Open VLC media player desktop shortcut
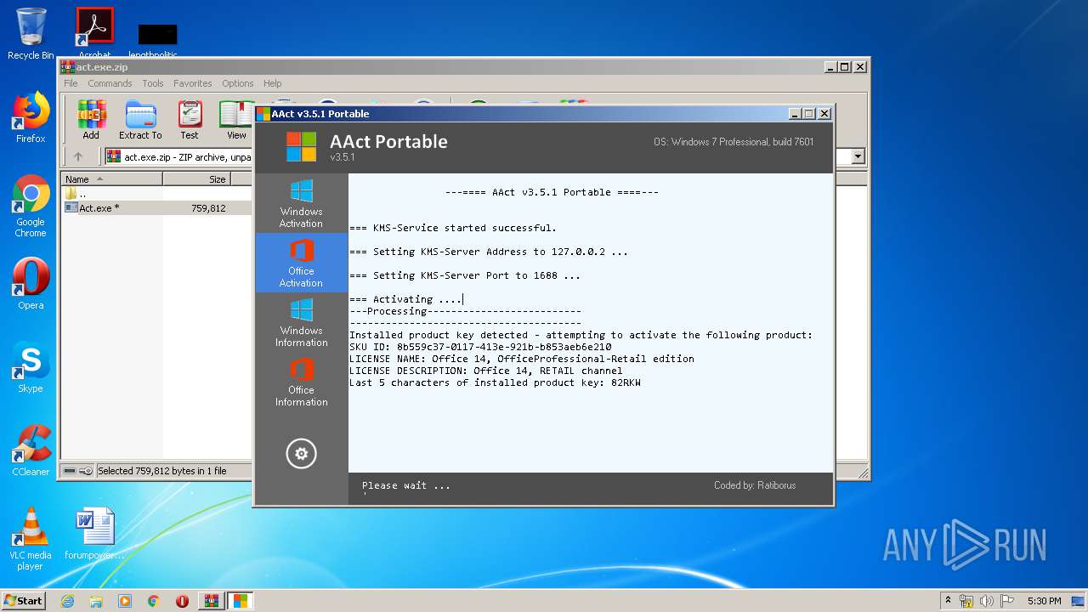 (x=31, y=539)
